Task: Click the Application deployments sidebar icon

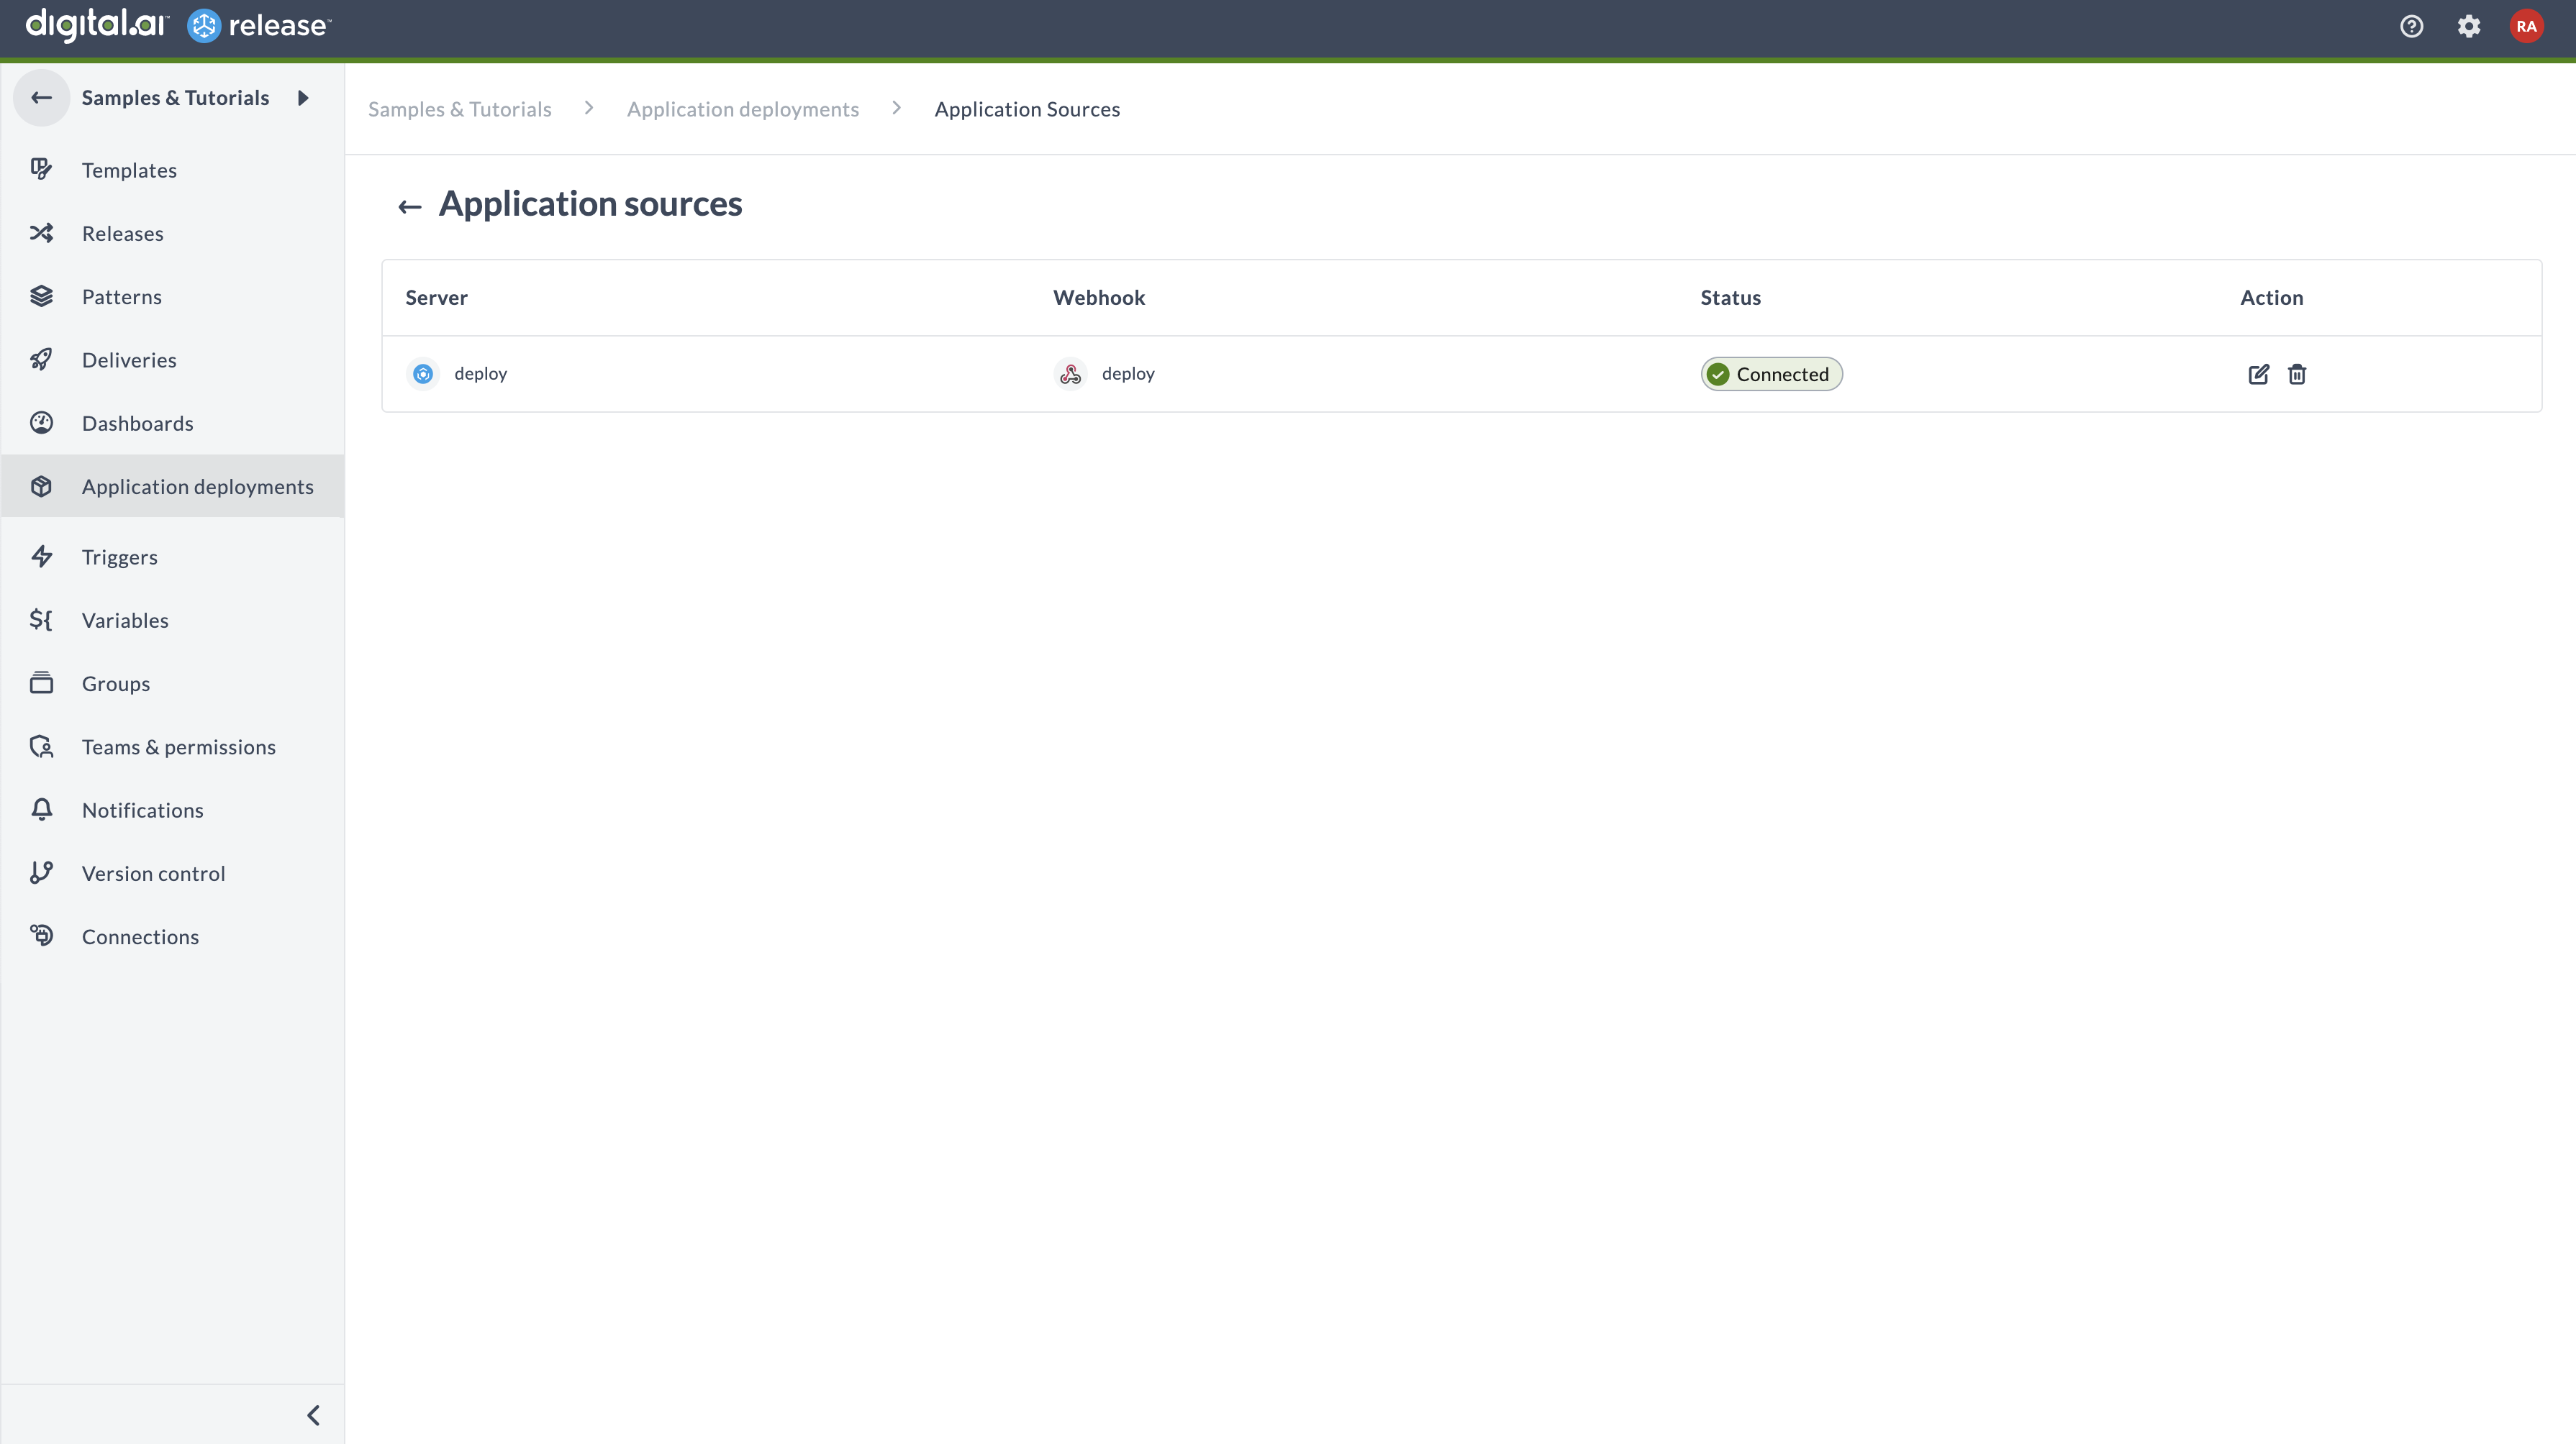Action: tap(42, 486)
